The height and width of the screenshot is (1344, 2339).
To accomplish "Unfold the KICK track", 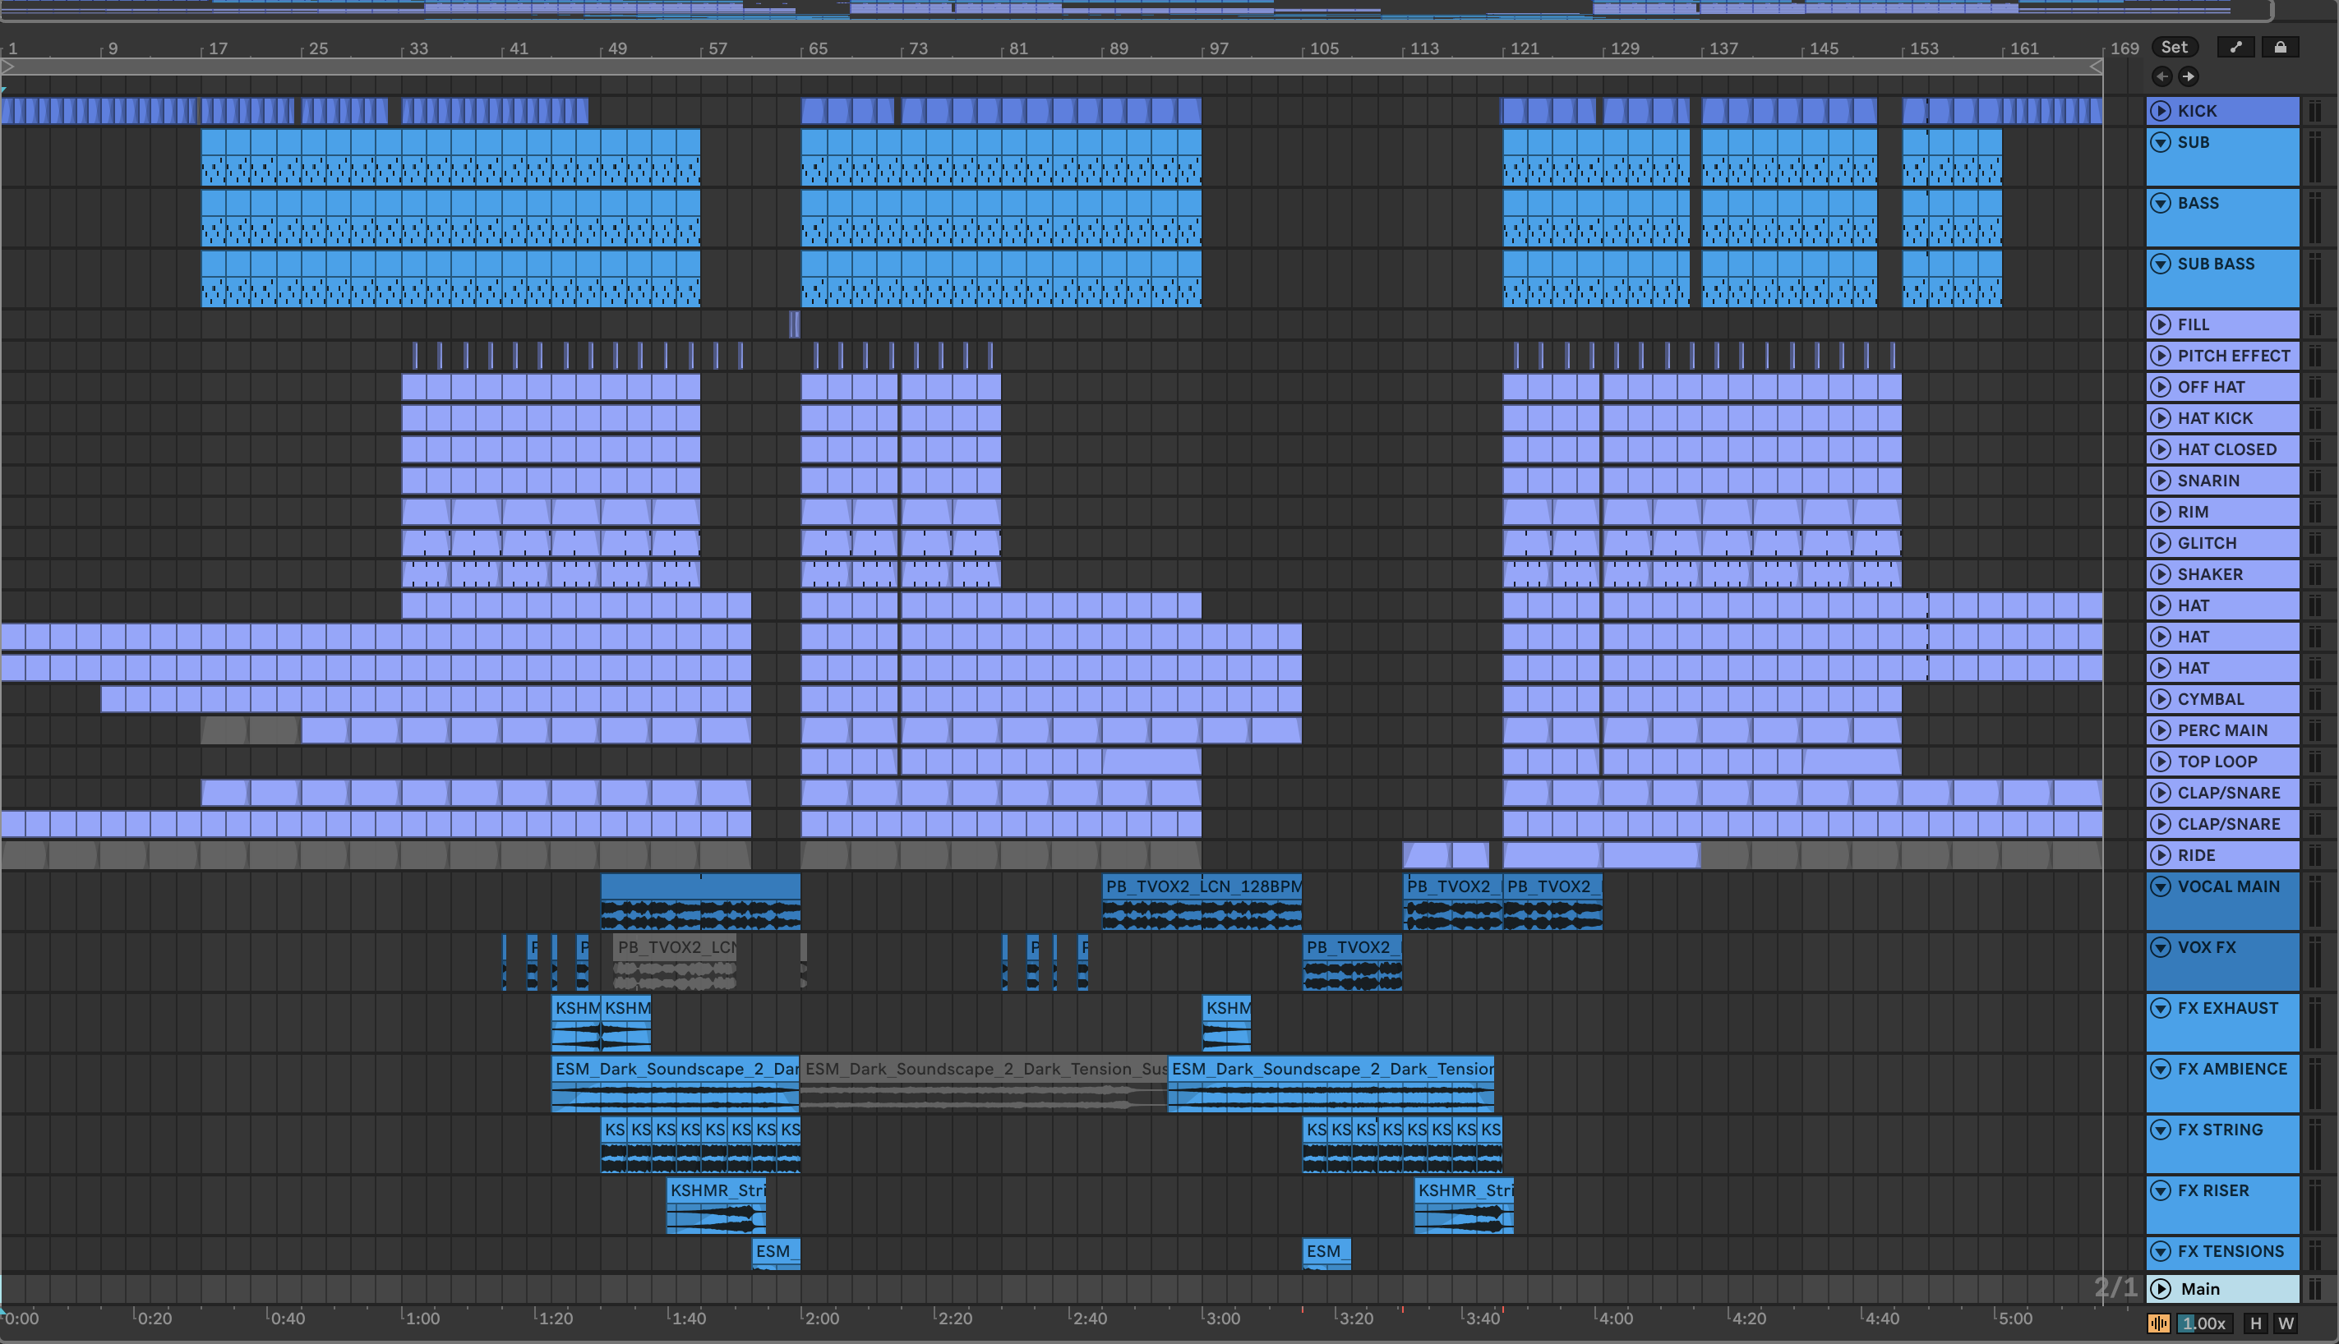I will click(2161, 111).
